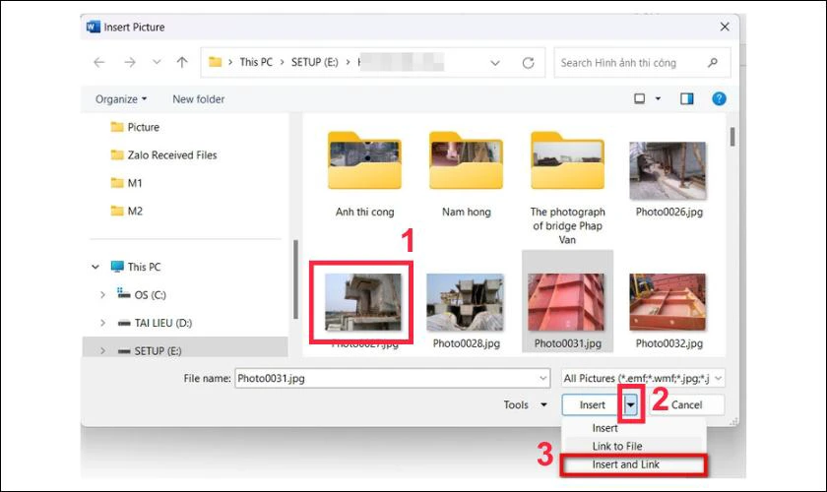Create a New folder
The width and height of the screenshot is (827, 492).
tap(198, 99)
